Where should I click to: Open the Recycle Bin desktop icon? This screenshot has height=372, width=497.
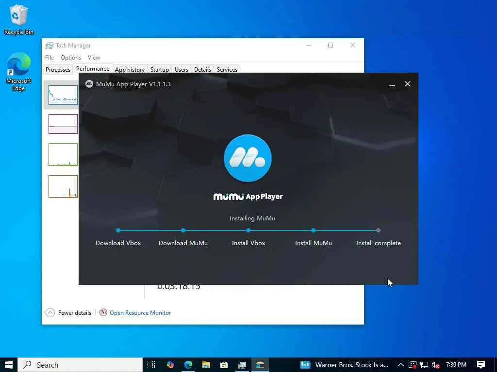point(19,19)
